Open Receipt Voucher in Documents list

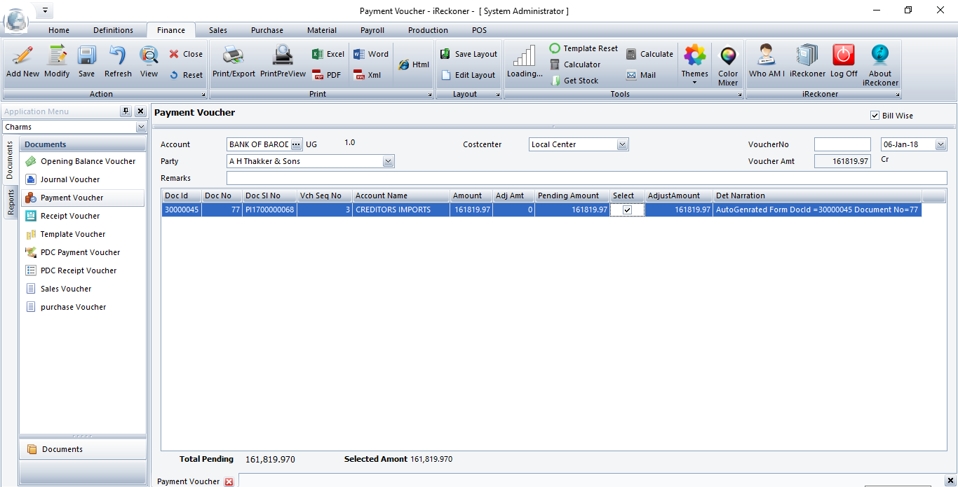[x=69, y=216]
